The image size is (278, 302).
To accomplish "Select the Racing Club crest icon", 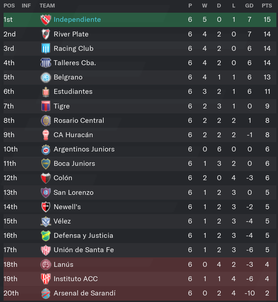I will 46,48.
